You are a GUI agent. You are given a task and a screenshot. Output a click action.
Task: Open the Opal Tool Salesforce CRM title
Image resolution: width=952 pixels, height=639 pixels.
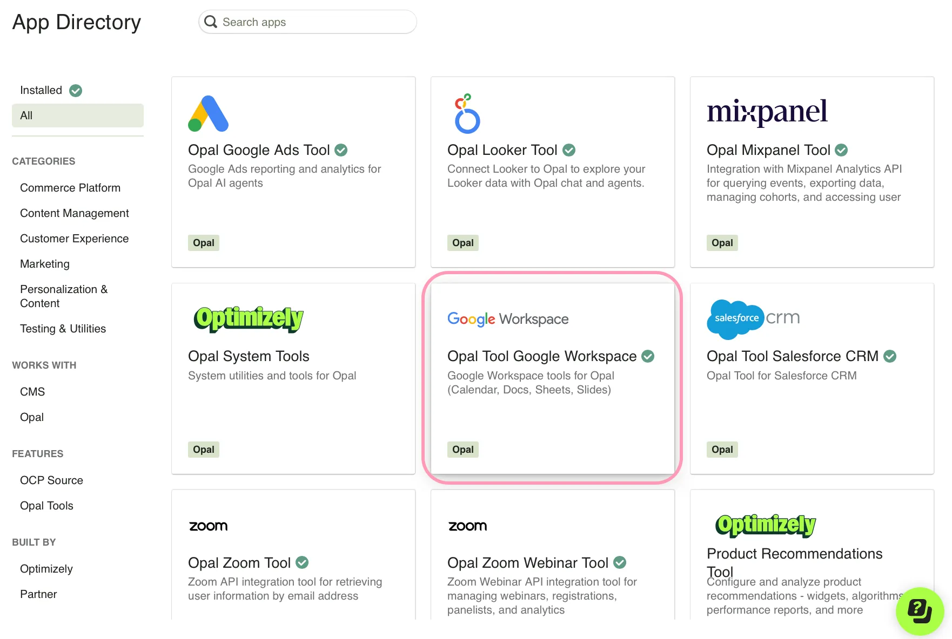pos(793,356)
